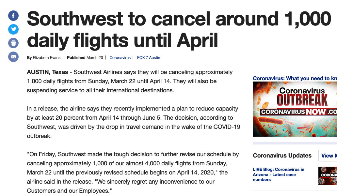This screenshot has width=337, height=196.
Task: Click the gray divider bar below banner
Action: (x=295, y=143)
